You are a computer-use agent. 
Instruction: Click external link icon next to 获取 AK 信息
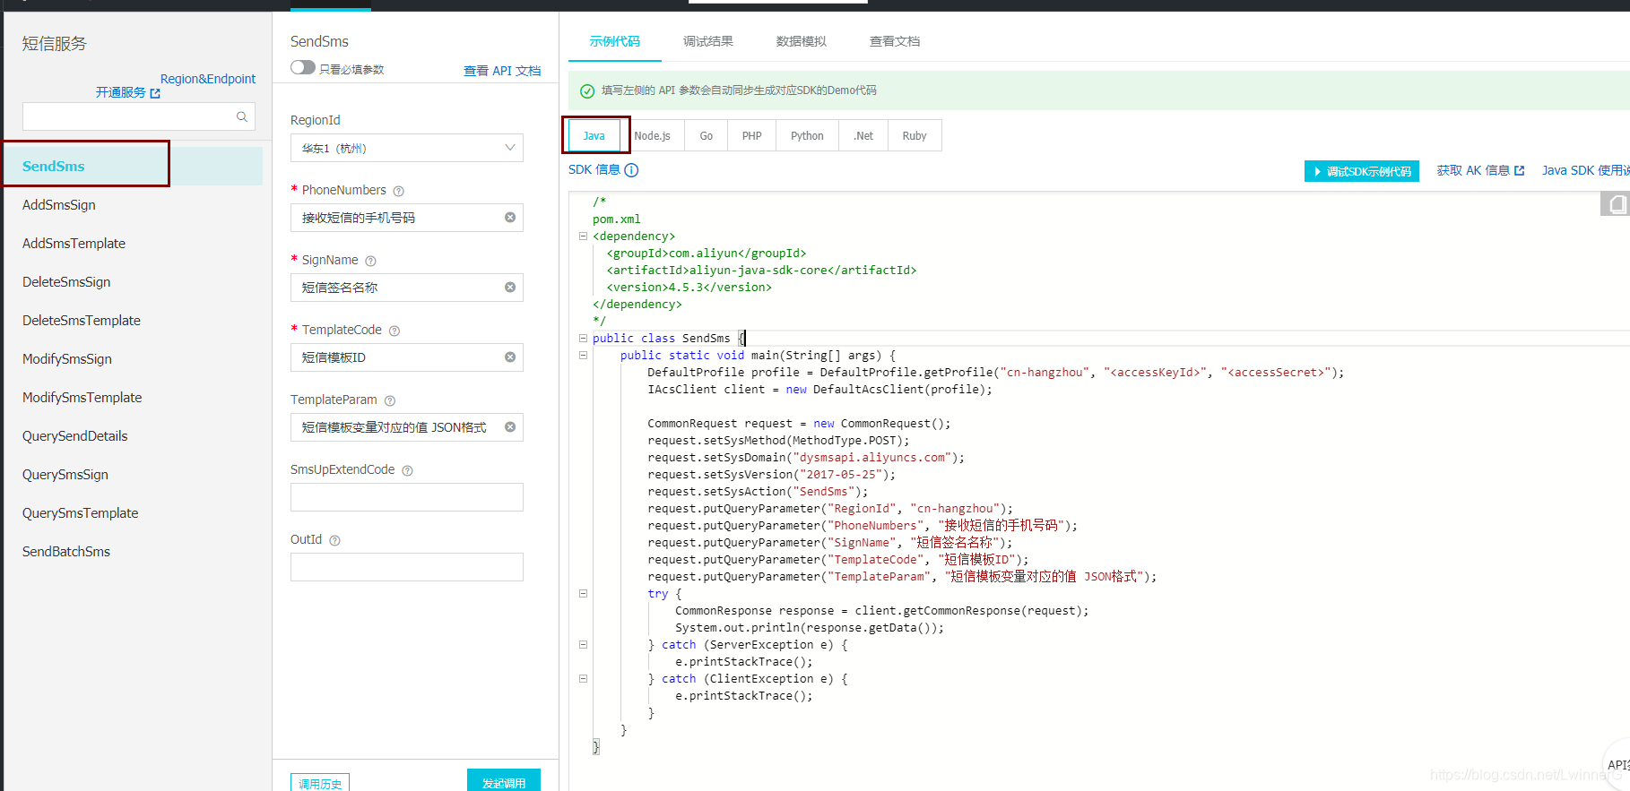(1519, 170)
